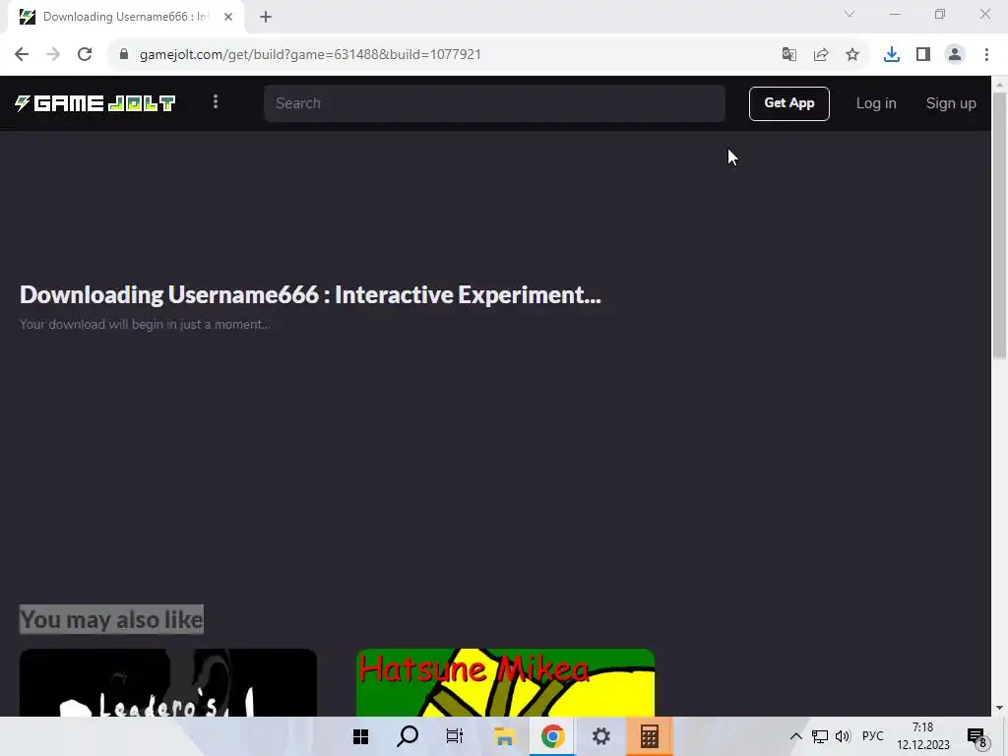The width and height of the screenshot is (1008, 756).
Task: Click the browser forward arrow
Action: pyautogui.click(x=53, y=54)
